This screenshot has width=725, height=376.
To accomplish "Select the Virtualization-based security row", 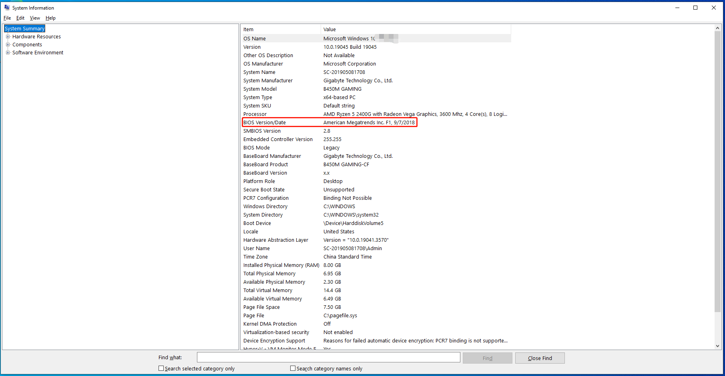I will [x=376, y=332].
